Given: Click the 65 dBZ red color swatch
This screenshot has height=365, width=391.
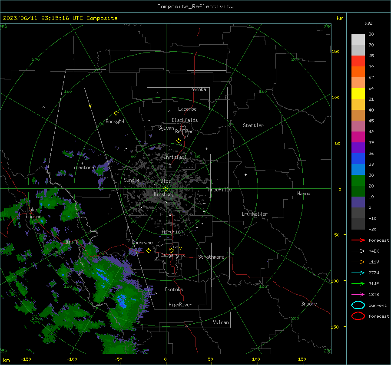Looking at the screenshot, I should point(358,61).
